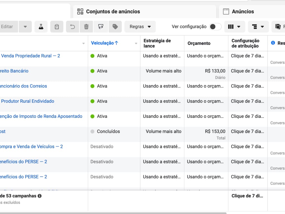Viewport: 285px width, 214px height.
Task: Open the reports icon at toolbar's right edge
Action: click(278, 27)
